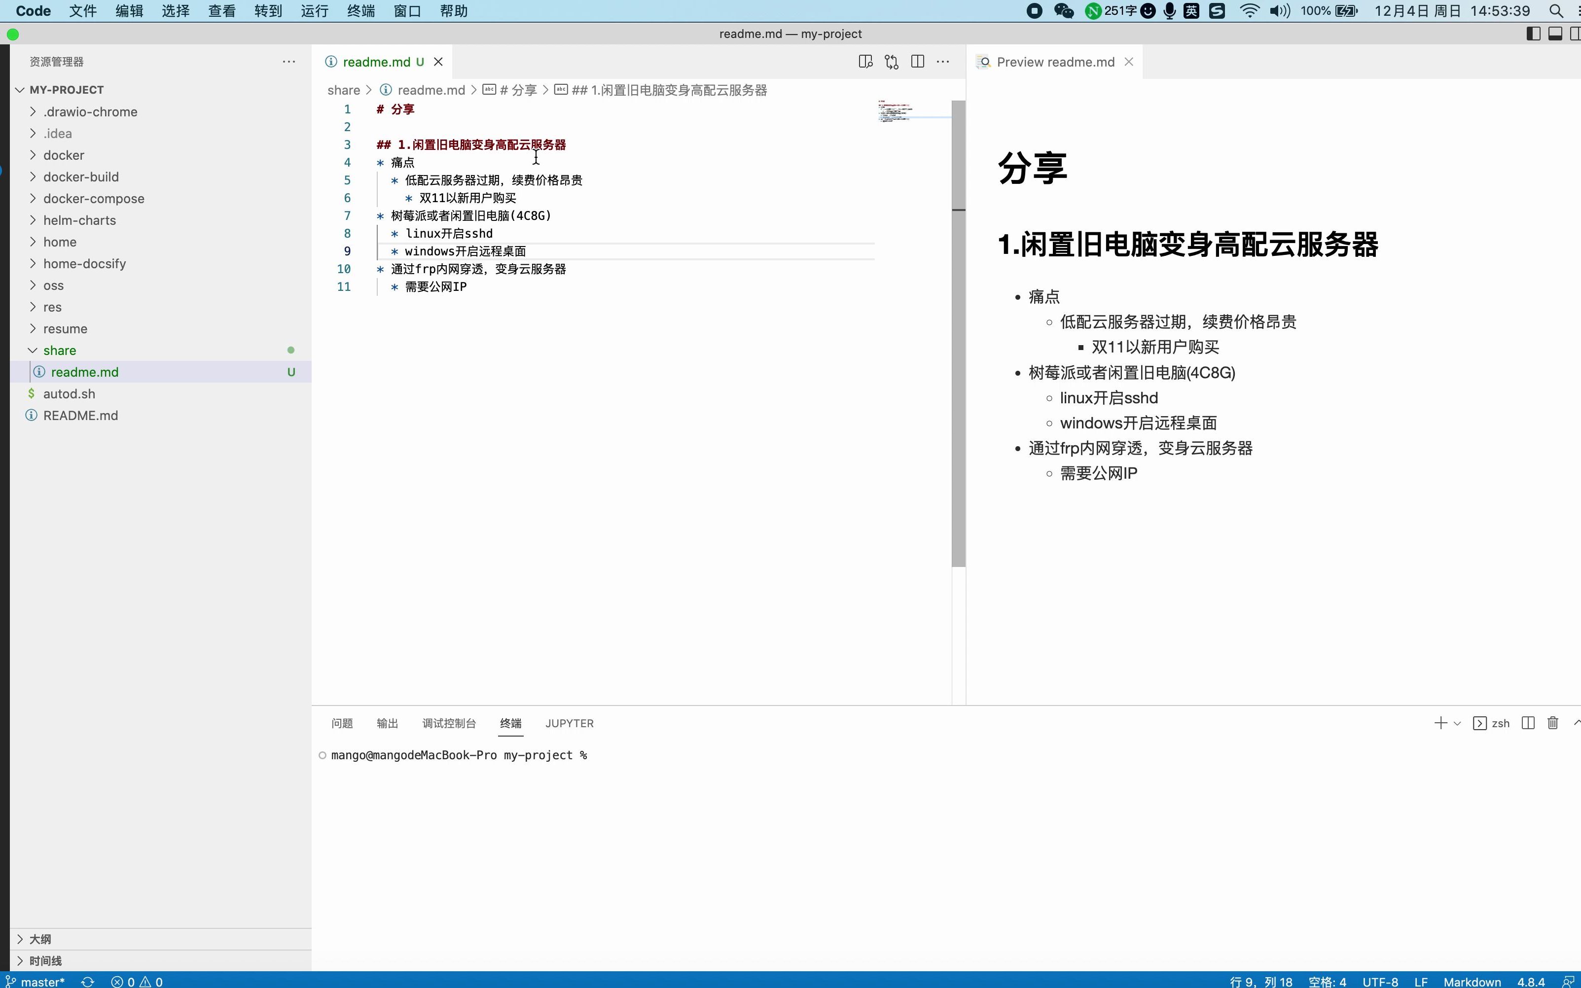
Task: Open the 英 input method indicator
Action: (1191, 11)
